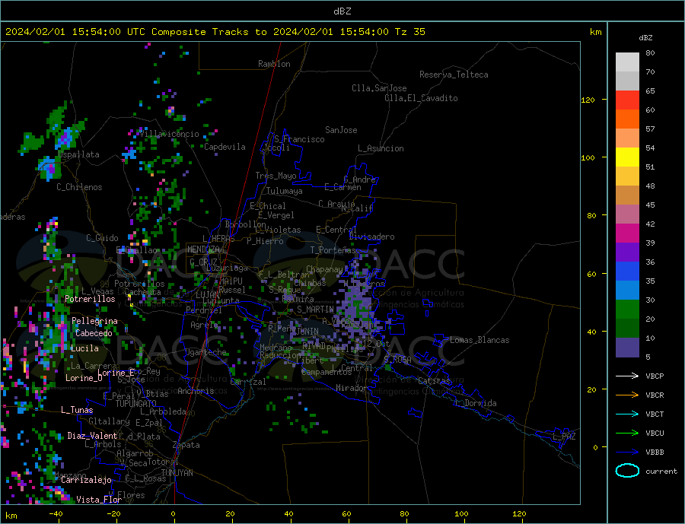Screen dimensions: 685x524
Task: Click the 'L_PAZ' map label
Action: [x=564, y=437]
